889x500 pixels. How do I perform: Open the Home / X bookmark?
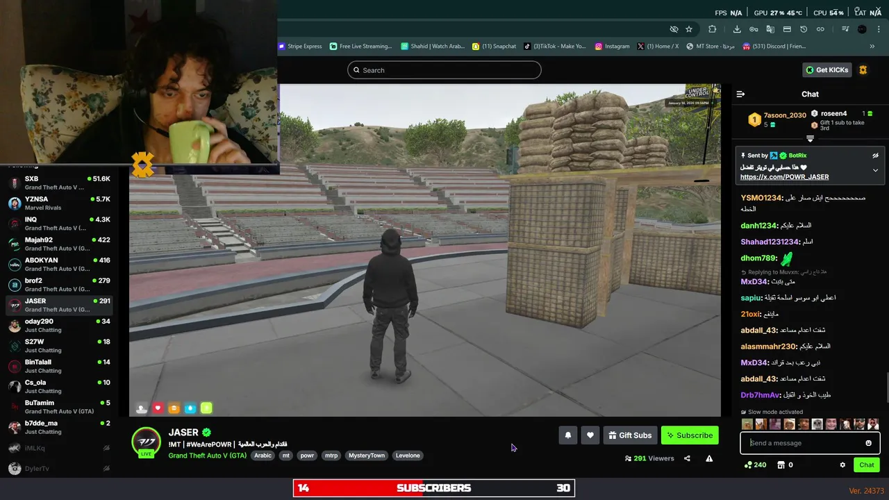(658, 47)
